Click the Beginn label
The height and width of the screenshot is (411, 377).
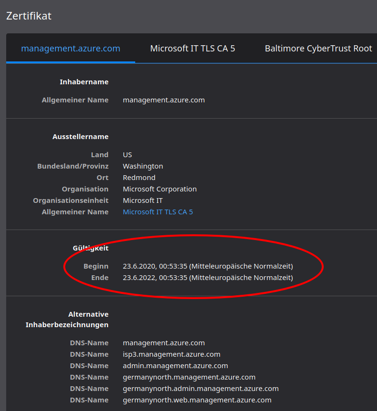point(96,266)
